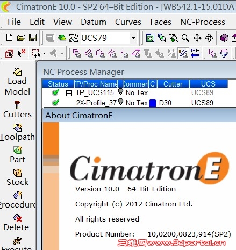Click the C column header
The height and width of the screenshot is (250, 236).
point(153,84)
